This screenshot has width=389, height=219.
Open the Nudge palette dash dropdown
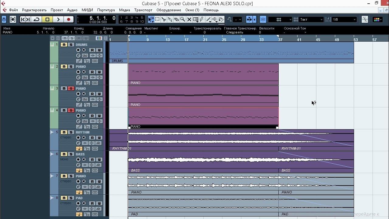point(238,19)
